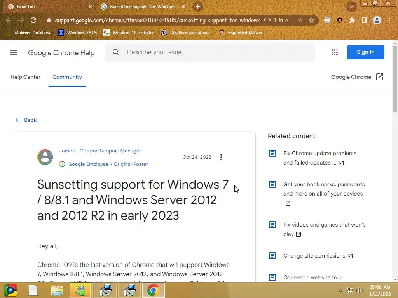Open Fix videos and games article

tap(324, 229)
